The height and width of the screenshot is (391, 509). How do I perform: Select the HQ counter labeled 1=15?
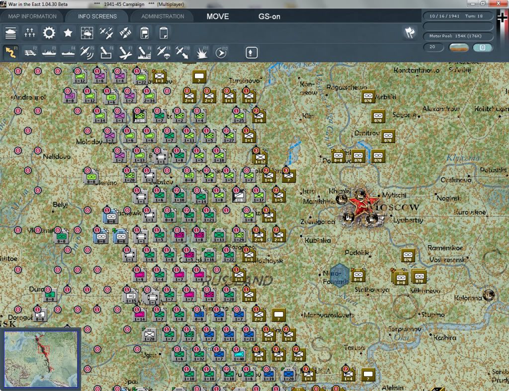pyautogui.click(x=131, y=296)
